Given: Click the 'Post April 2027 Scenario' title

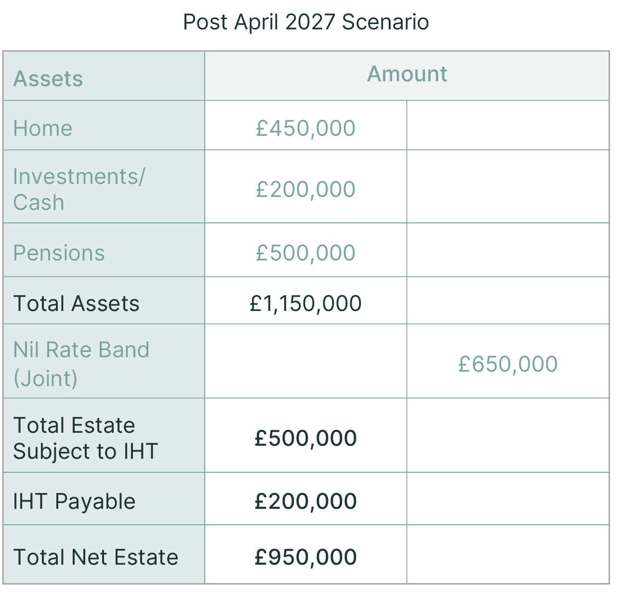Looking at the screenshot, I should click(306, 22).
